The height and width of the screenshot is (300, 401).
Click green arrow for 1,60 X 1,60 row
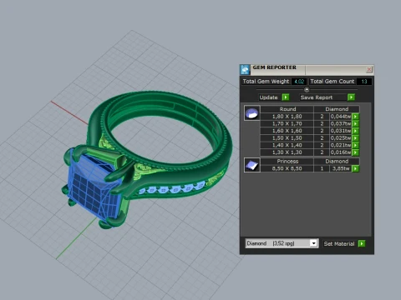pos(356,131)
